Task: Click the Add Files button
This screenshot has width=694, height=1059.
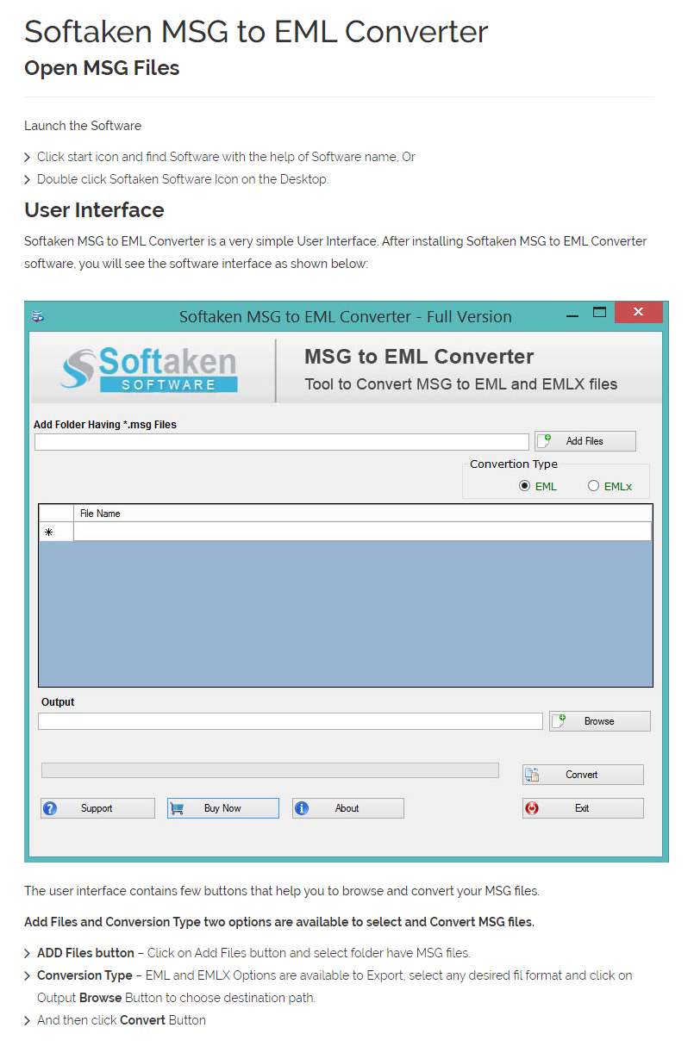Action: pyautogui.click(x=585, y=441)
